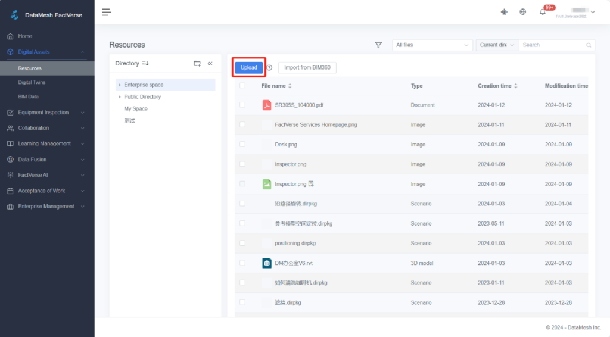Click the filter funnel icon
The width and height of the screenshot is (610, 337).
tap(378, 45)
